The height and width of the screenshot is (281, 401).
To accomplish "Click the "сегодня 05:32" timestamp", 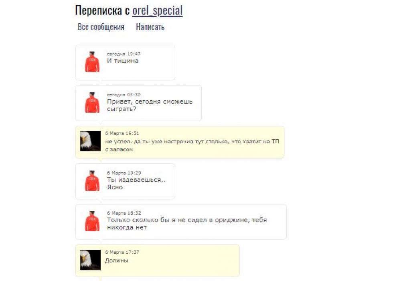I will point(124,94).
